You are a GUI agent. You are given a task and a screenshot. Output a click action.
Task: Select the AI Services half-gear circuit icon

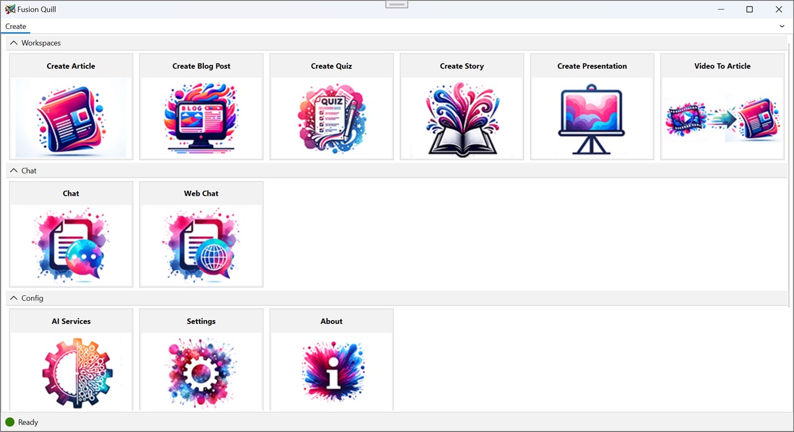[x=70, y=373]
